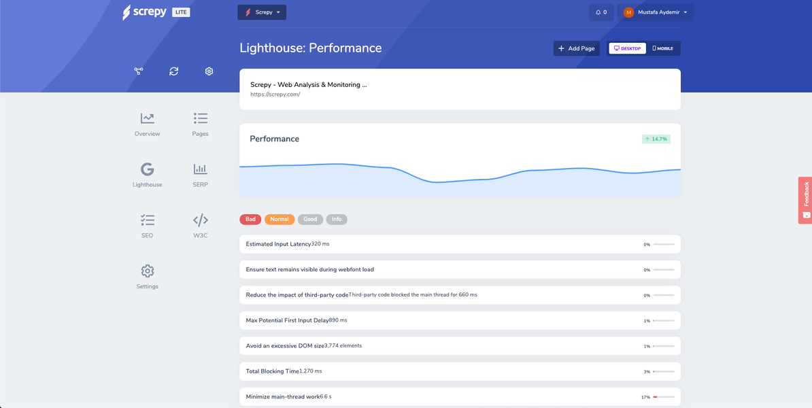The height and width of the screenshot is (408, 812).
Task: Click the LITE plan badge
Action: (181, 12)
